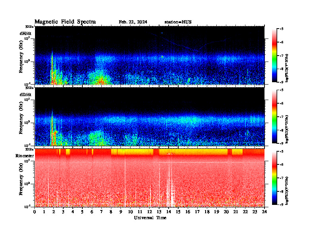315x243 pixels.
Task: Click the "dD/dt" panel label
Action: coord(25,94)
